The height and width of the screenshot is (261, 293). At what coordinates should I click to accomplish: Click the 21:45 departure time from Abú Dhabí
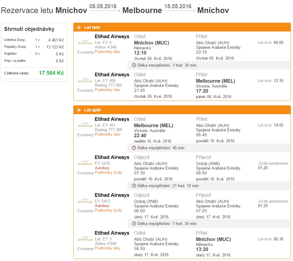(139, 90)
